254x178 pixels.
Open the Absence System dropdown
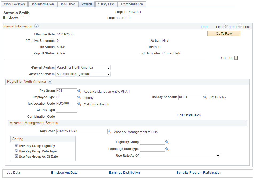coord(108,74)
